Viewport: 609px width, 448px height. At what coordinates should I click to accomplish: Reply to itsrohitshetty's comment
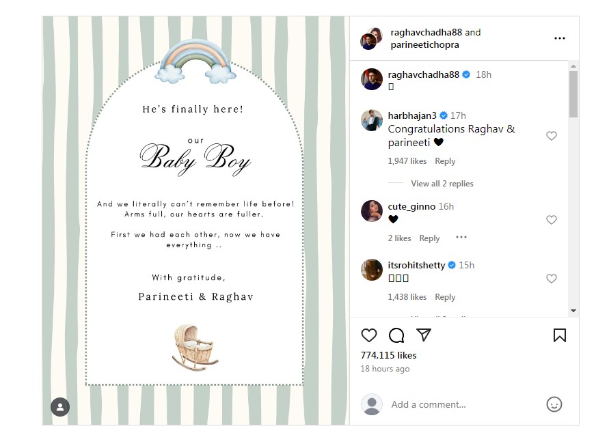[445, 297]
